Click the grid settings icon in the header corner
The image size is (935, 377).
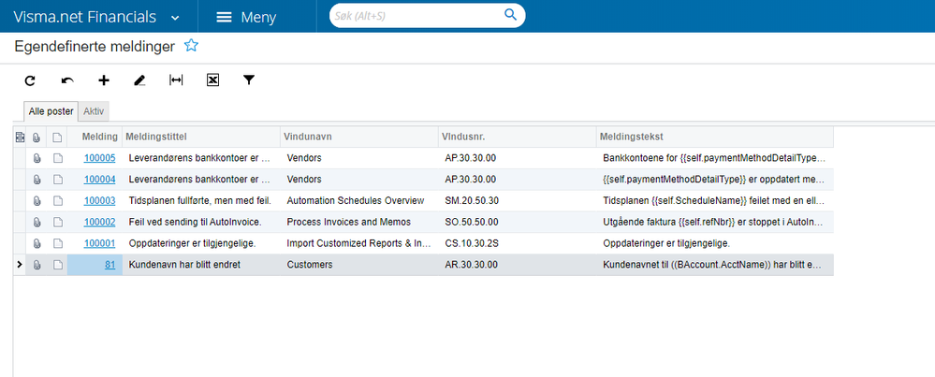pyautogui.click(x=20, y=138)
